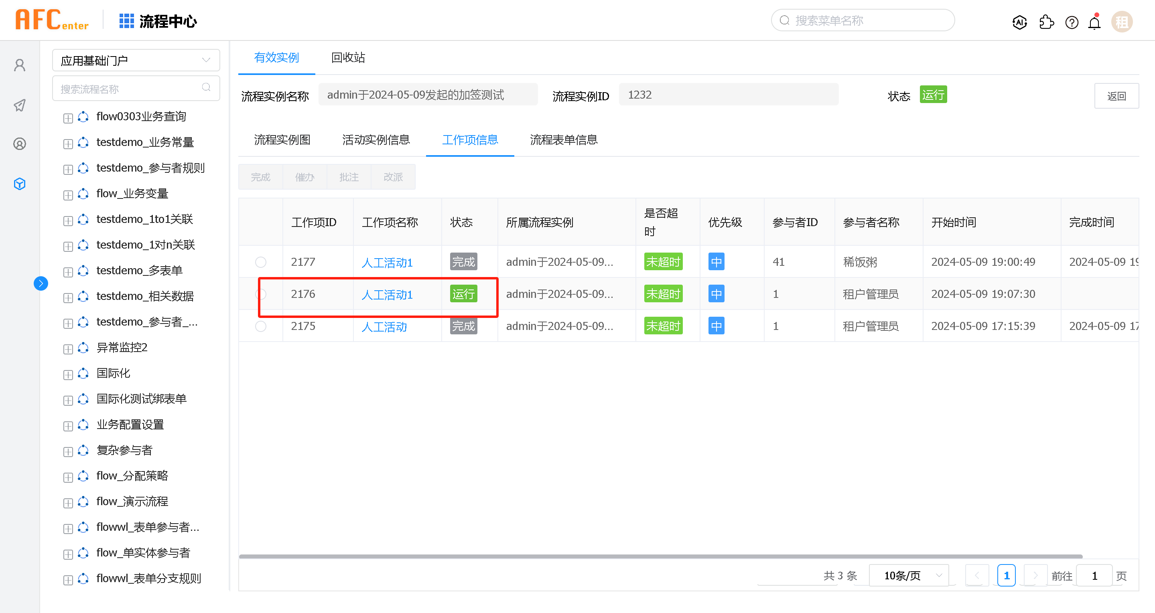This screenshot has width=1155, height=613.
Task: Open the help question mark icon
Action: coord(1072,22)
